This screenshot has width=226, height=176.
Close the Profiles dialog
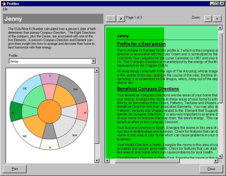pos(211,169)
